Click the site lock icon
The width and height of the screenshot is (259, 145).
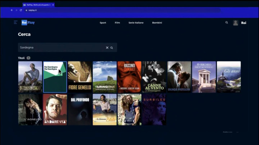pyautogui.click(x=26, y=10)
